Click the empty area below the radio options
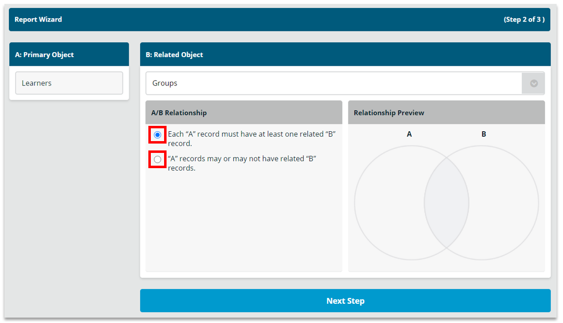The height and width of the screenshot is (323, 563). click(x=244, y=222)
